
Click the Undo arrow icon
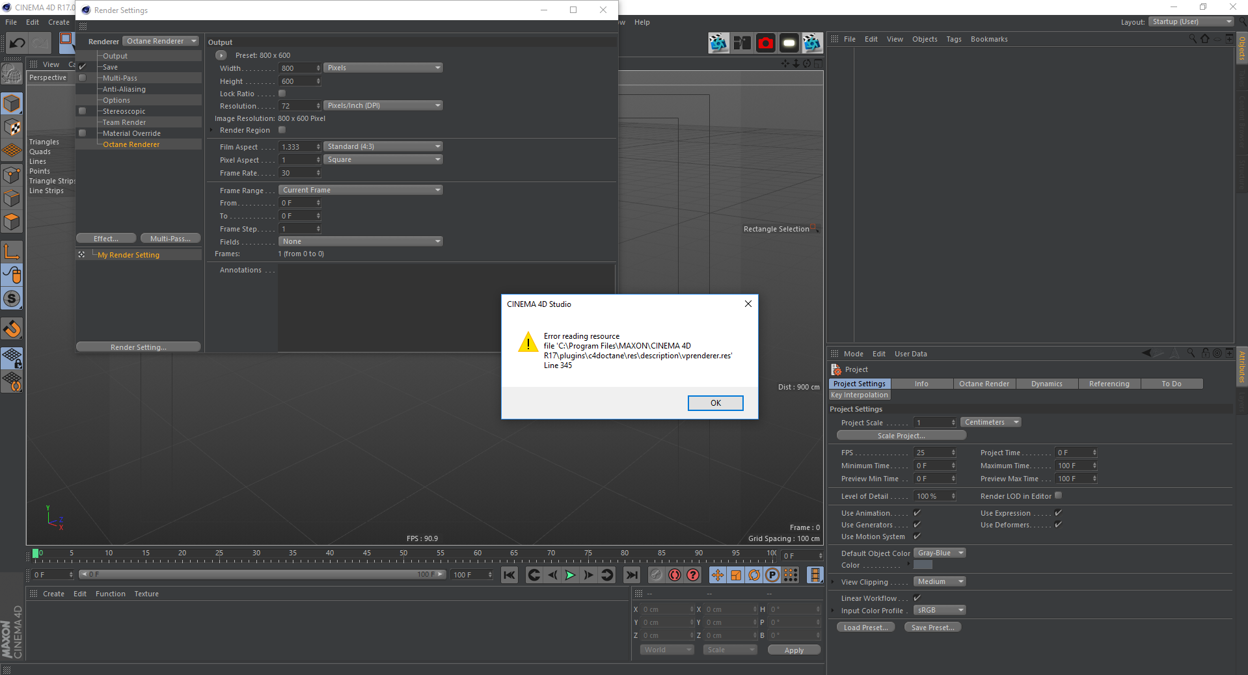point(18,43)
